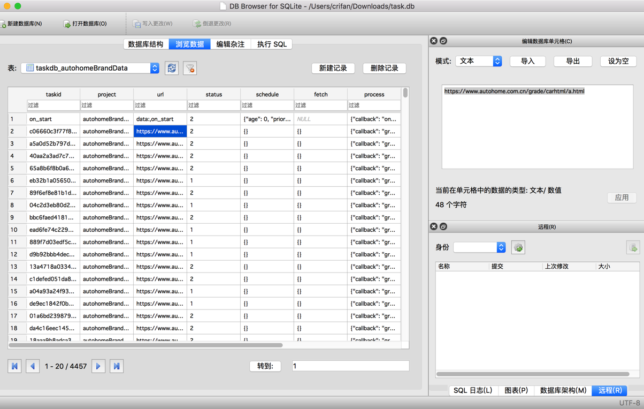Viewport: 644px width, 409px height.
Task: Select taskid cell d9b92bbb4dec
Action: (53, 254)
